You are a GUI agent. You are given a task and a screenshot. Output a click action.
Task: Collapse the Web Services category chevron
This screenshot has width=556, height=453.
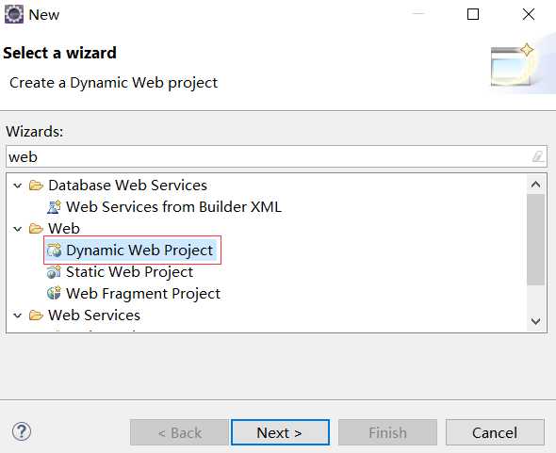[x=17, y=315]
